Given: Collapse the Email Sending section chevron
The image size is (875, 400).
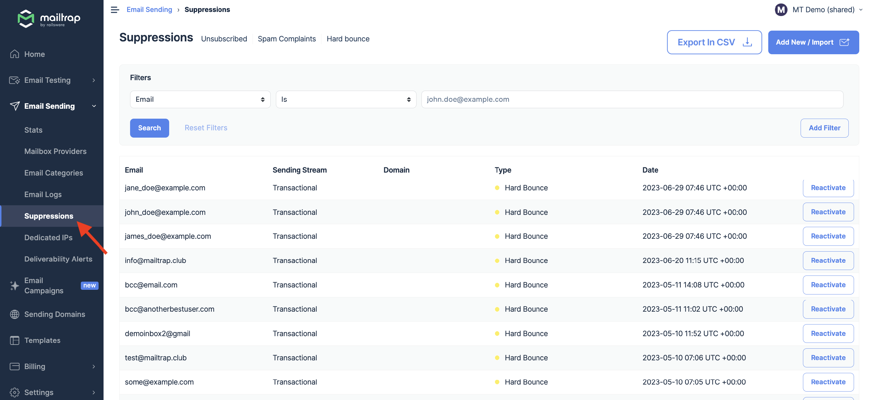Looking at the screenshot, I should 94,106.
